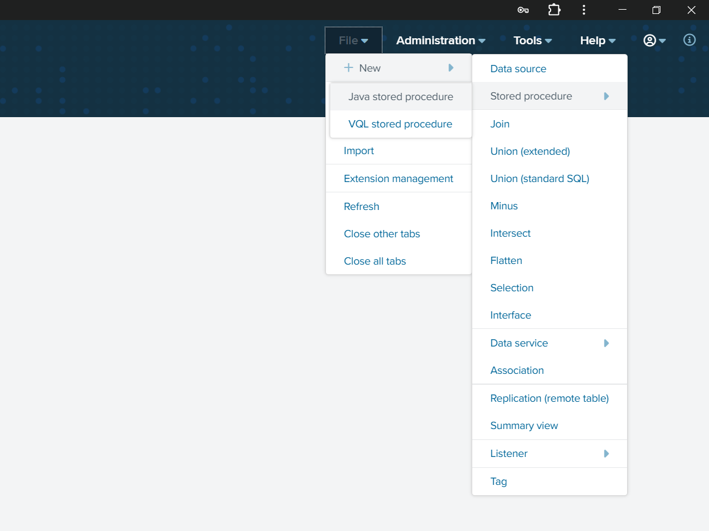The height and width of the screenshot is (531, 709).
Task: Open the three-dot browser menu
Action: click(584, 10)
